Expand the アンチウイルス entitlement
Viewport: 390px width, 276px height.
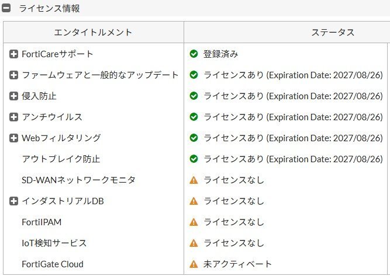tap(14, 117)
